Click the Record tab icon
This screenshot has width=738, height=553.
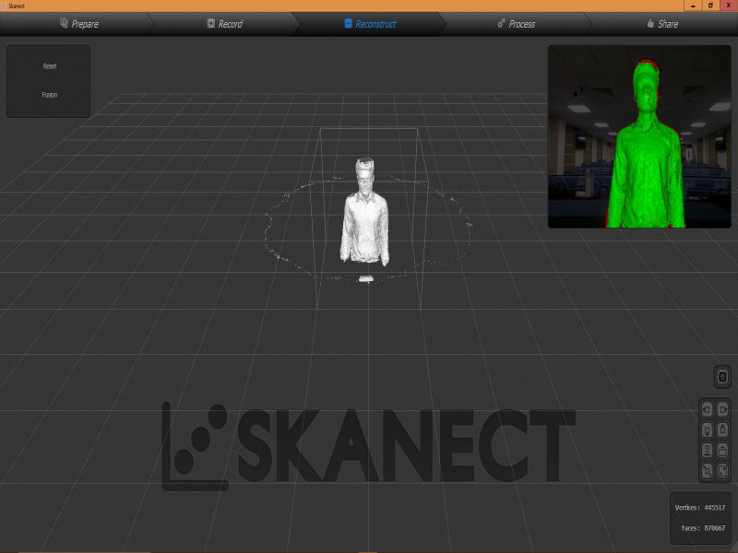[x=211, y=23]
